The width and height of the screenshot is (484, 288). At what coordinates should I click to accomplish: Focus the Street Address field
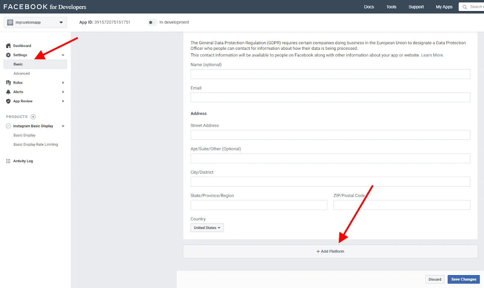click(x=331, y=135)
